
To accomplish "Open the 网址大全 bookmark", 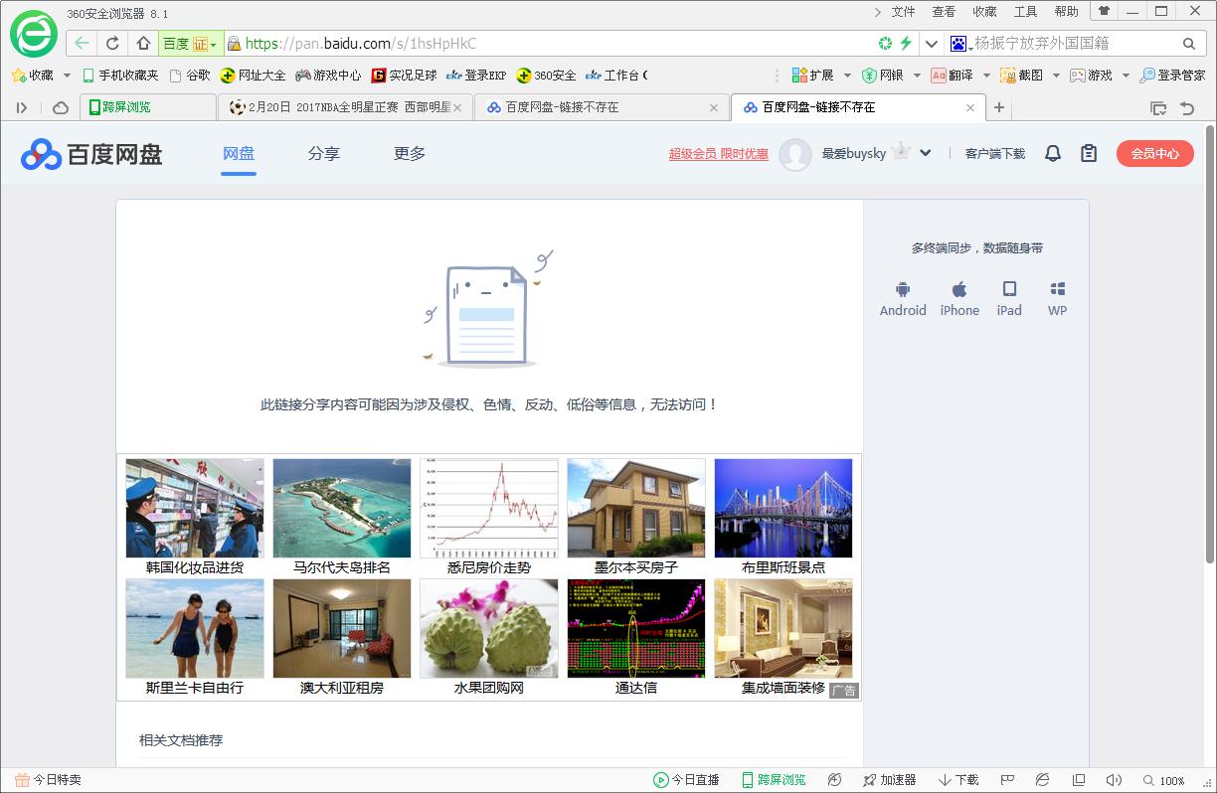I will [x=254, y=76].
